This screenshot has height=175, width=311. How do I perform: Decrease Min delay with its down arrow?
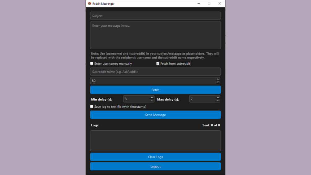152,100
